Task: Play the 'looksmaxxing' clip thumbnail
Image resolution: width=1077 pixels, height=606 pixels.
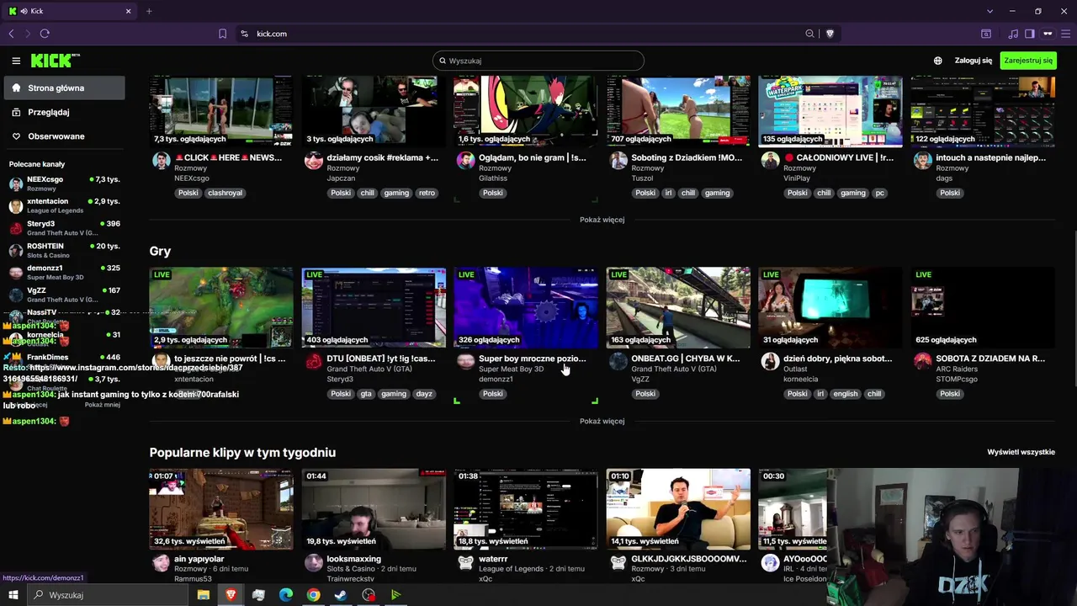Action: 374,508
